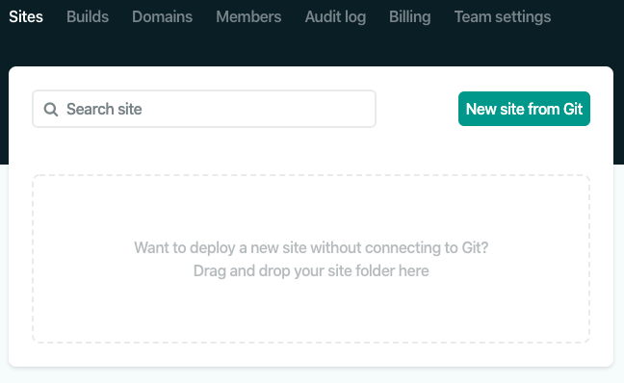Open the Sites tab
The image size is (624, 383).
click(26, 16)
